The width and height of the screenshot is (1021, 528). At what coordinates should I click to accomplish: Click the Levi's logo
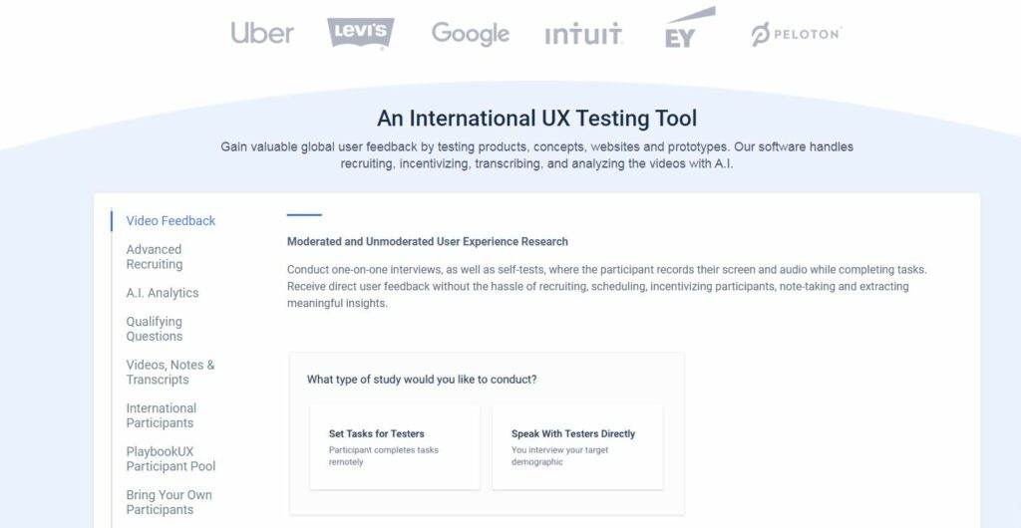click(360, 33)
